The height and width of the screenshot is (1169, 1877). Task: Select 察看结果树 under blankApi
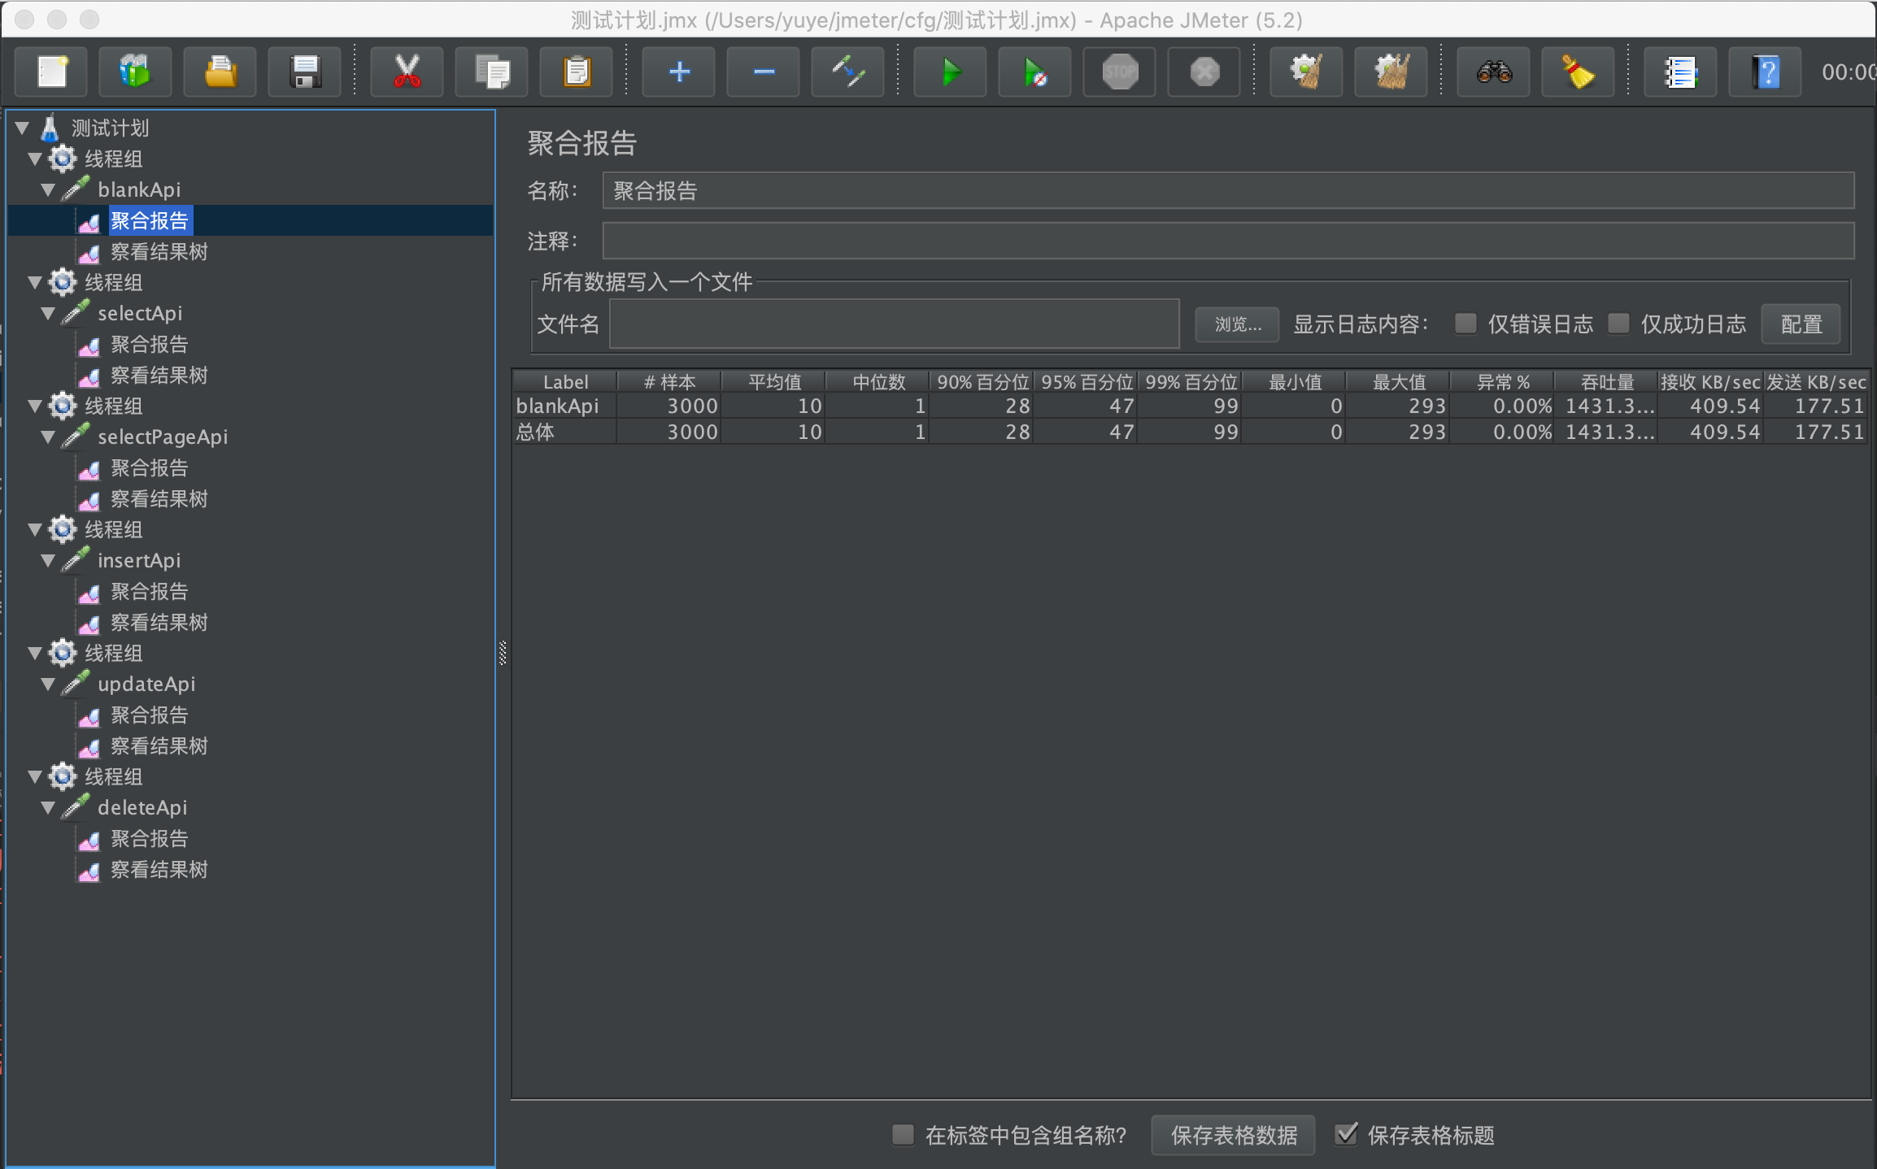coord(159,251)
